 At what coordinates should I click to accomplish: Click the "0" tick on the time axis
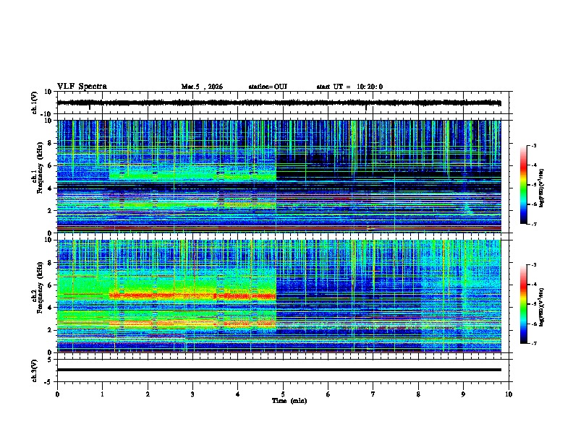point(57,394)
